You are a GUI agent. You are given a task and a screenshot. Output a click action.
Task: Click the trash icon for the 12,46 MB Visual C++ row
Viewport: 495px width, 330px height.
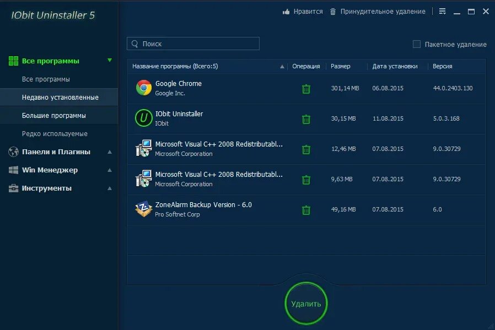(x=306, y=149)
